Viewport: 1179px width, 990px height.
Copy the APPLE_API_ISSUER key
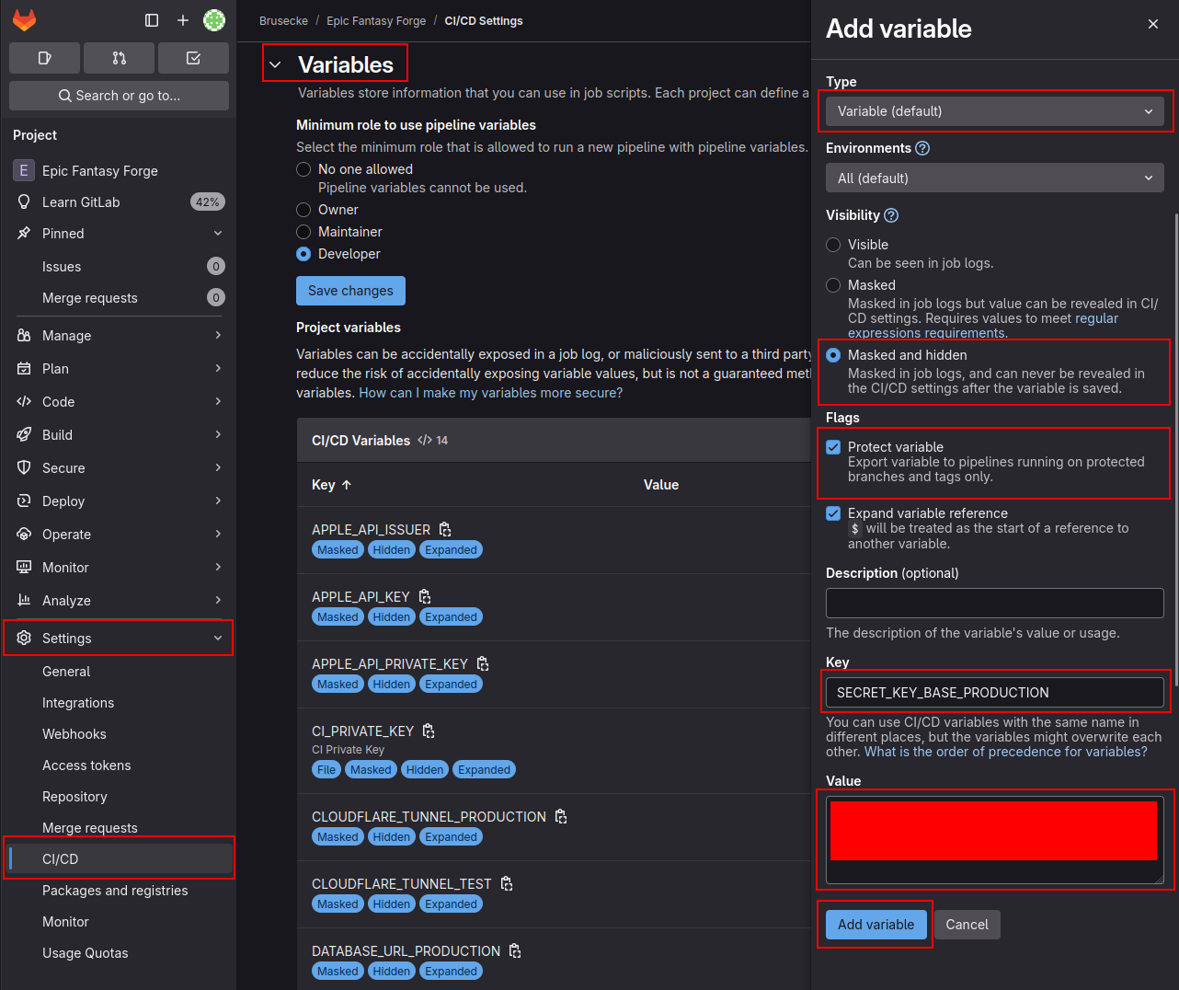(445, 529)
